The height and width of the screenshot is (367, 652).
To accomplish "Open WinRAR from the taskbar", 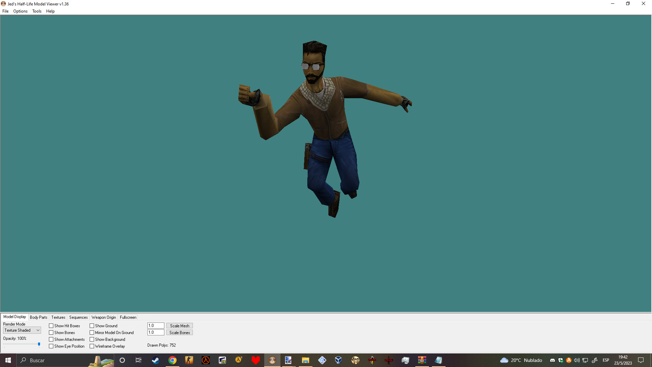I will (422, 360).
